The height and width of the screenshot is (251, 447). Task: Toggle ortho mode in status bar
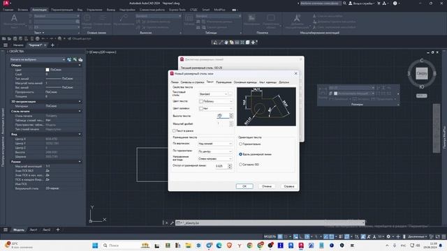301,236
